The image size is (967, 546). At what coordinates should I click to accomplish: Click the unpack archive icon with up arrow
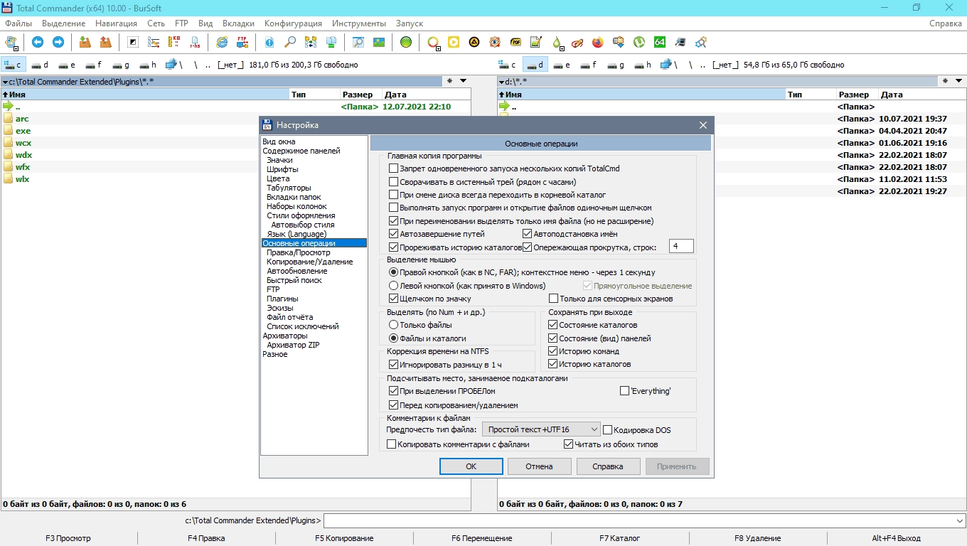pos(106,42)
